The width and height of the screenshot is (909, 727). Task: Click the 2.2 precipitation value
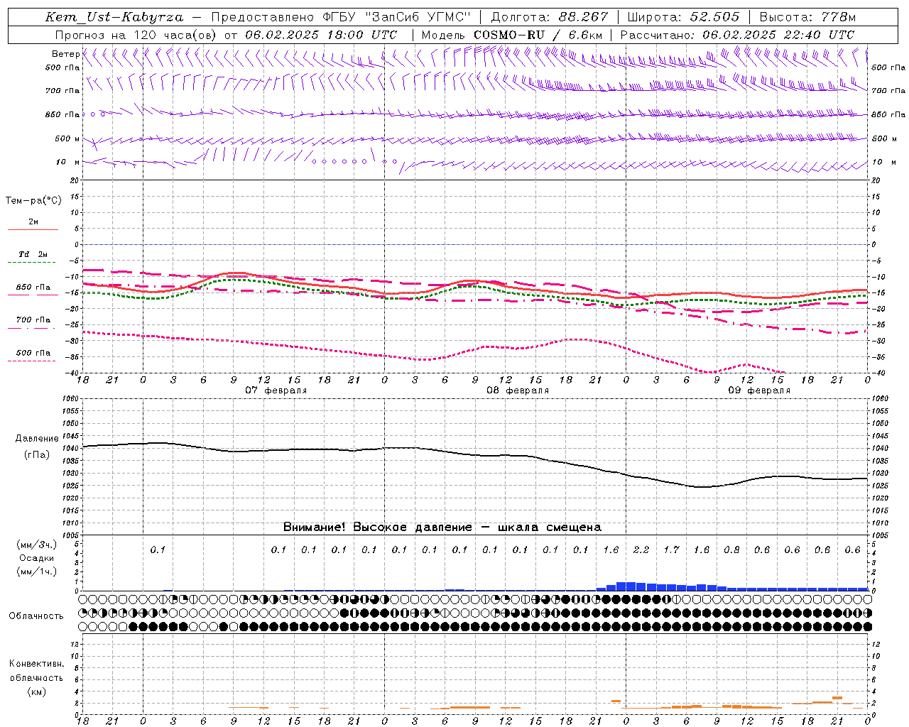[x=641, y=550]
